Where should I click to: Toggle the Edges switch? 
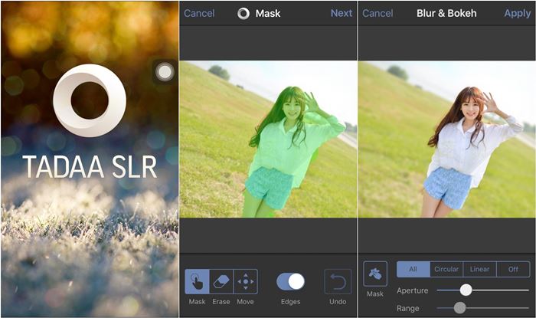(x=290, y=282)
